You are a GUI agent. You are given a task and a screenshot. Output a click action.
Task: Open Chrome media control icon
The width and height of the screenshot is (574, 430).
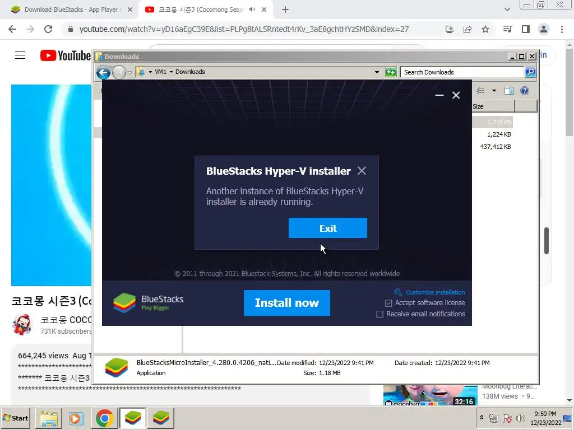[x=507, y=29]
